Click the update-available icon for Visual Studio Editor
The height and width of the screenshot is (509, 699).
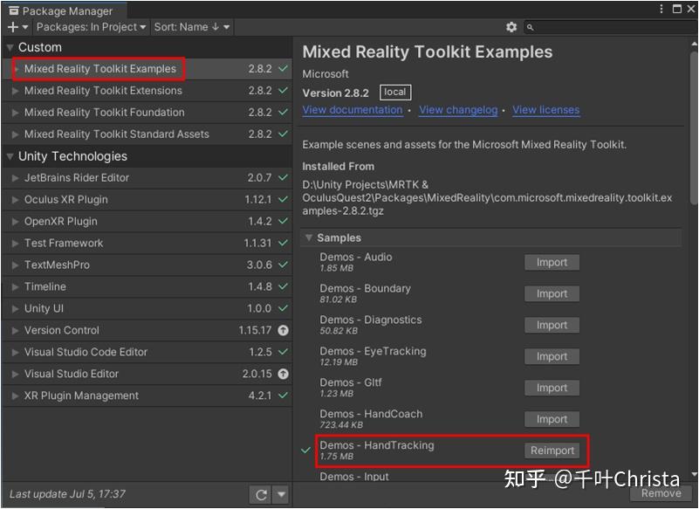click(283, 374)
